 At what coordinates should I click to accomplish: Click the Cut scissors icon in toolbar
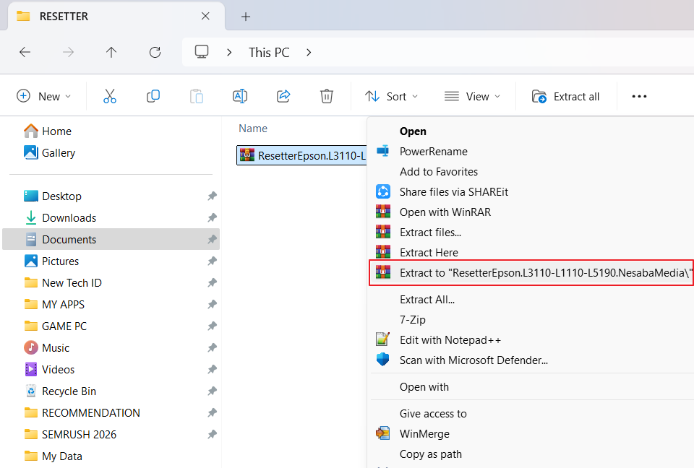point(109,96)
